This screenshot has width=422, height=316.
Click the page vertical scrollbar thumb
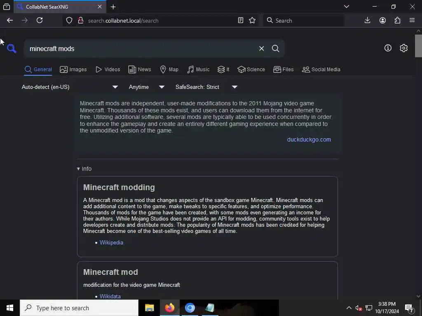(418, 46)
